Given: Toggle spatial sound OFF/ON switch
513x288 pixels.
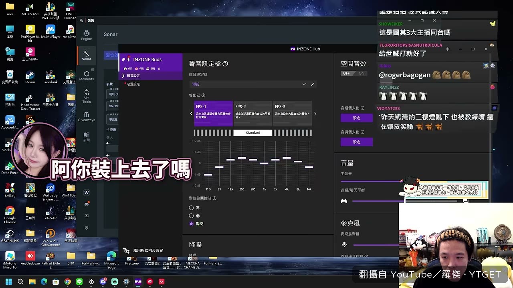Looking at the screenshot, I should click(353, 74).
